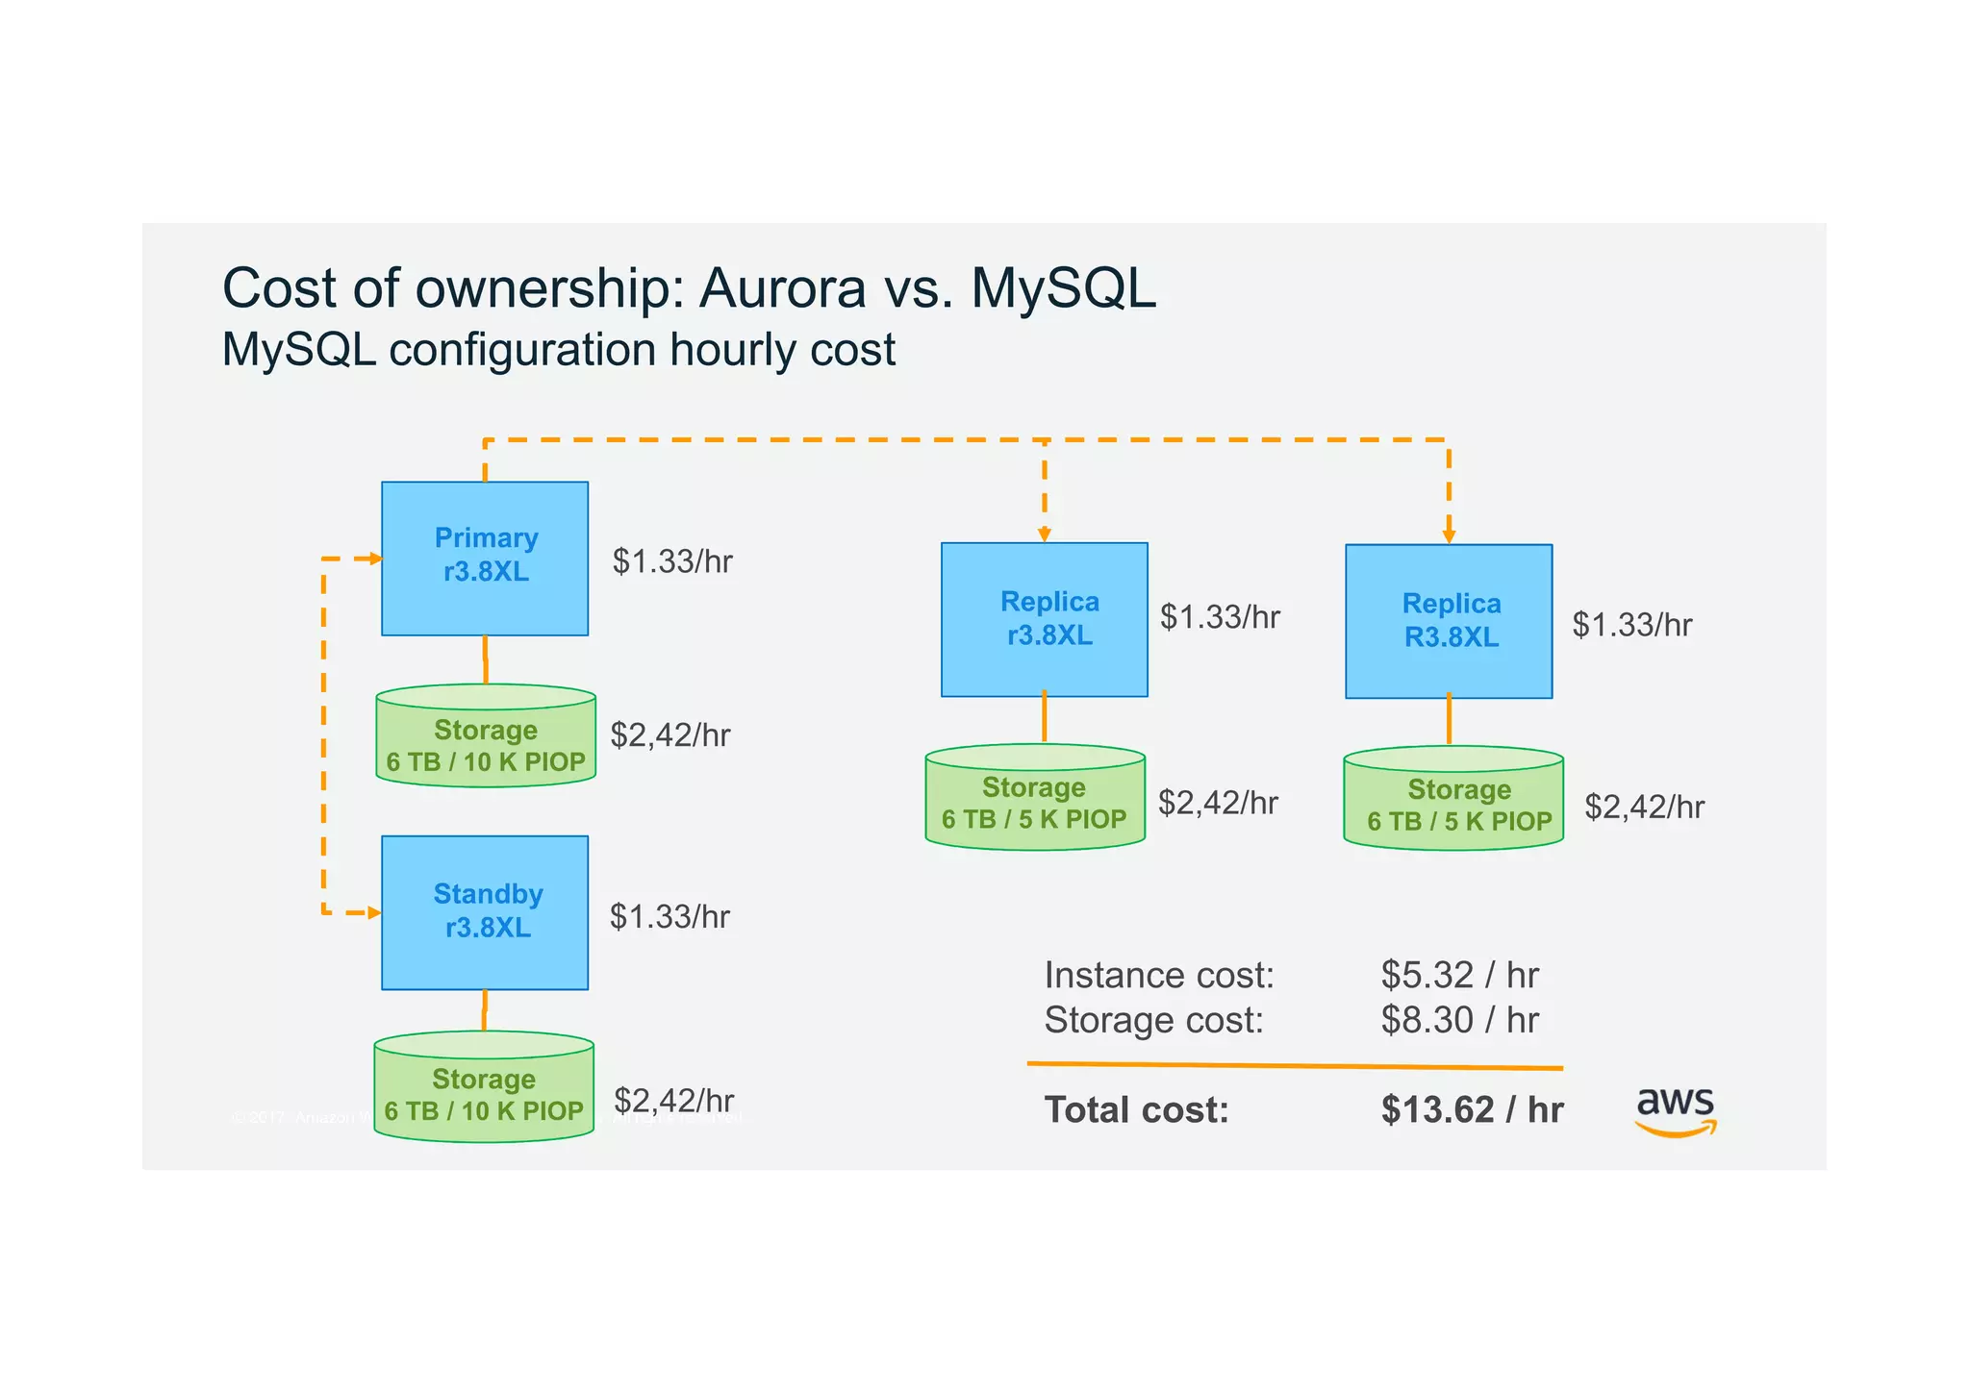This screenshot has width=1970, height=1392.
Task: Click the subtitle MySQL configuration hourly cost
Action: pos(558,349)
